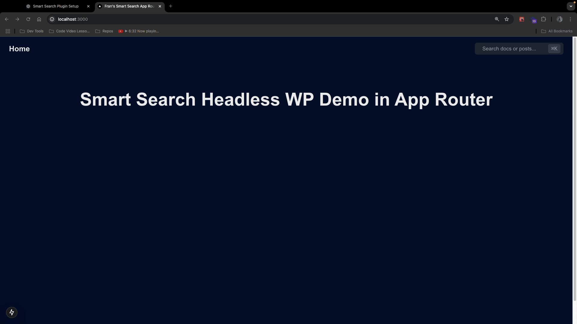Click the browser forward arrow
The height and width of the screenshot is (324, 577).
pyautogui.click(x=17, y=19)
